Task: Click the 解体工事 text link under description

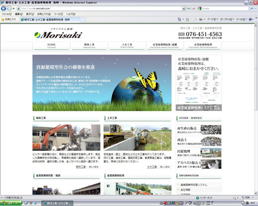Action: [x=81, y=167]
